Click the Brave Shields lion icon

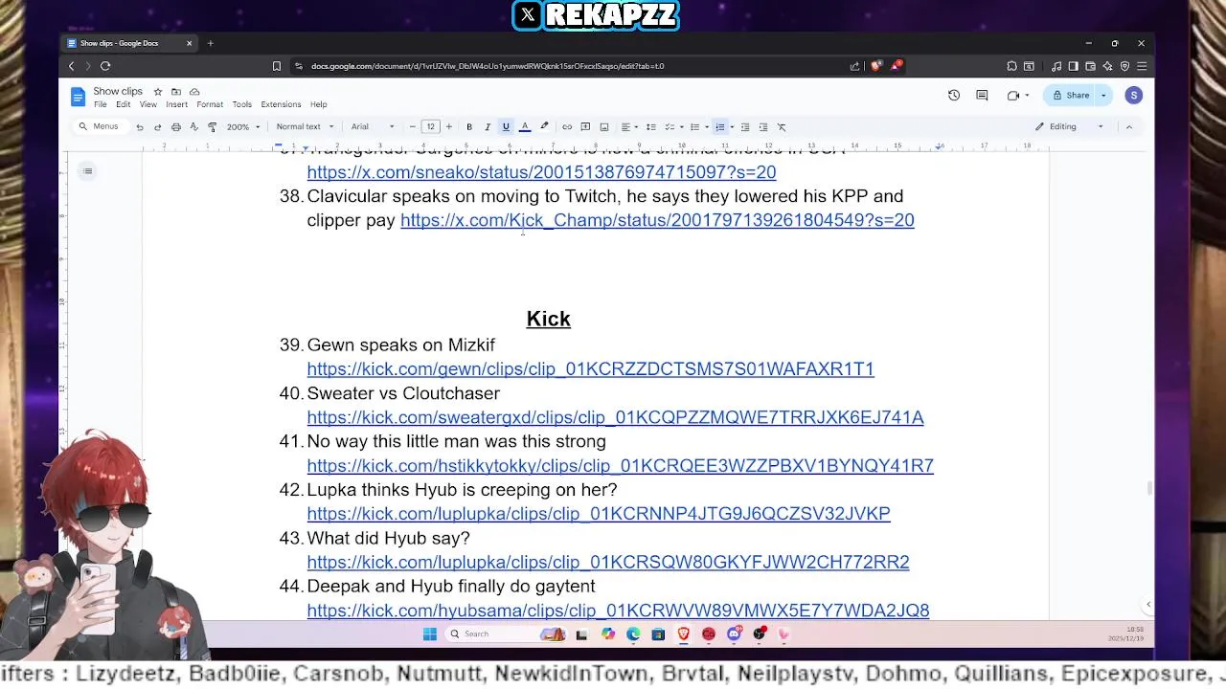point(876,66)
